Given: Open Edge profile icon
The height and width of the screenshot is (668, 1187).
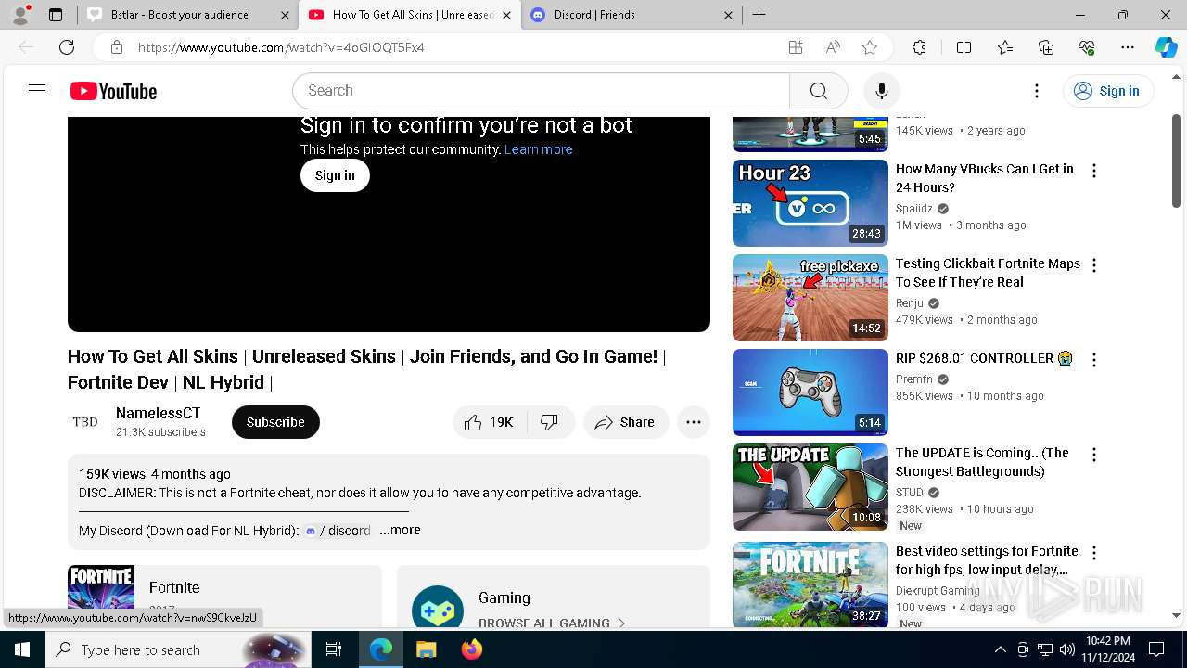Looking at the screenshot, I should click(x=20, y=15).
